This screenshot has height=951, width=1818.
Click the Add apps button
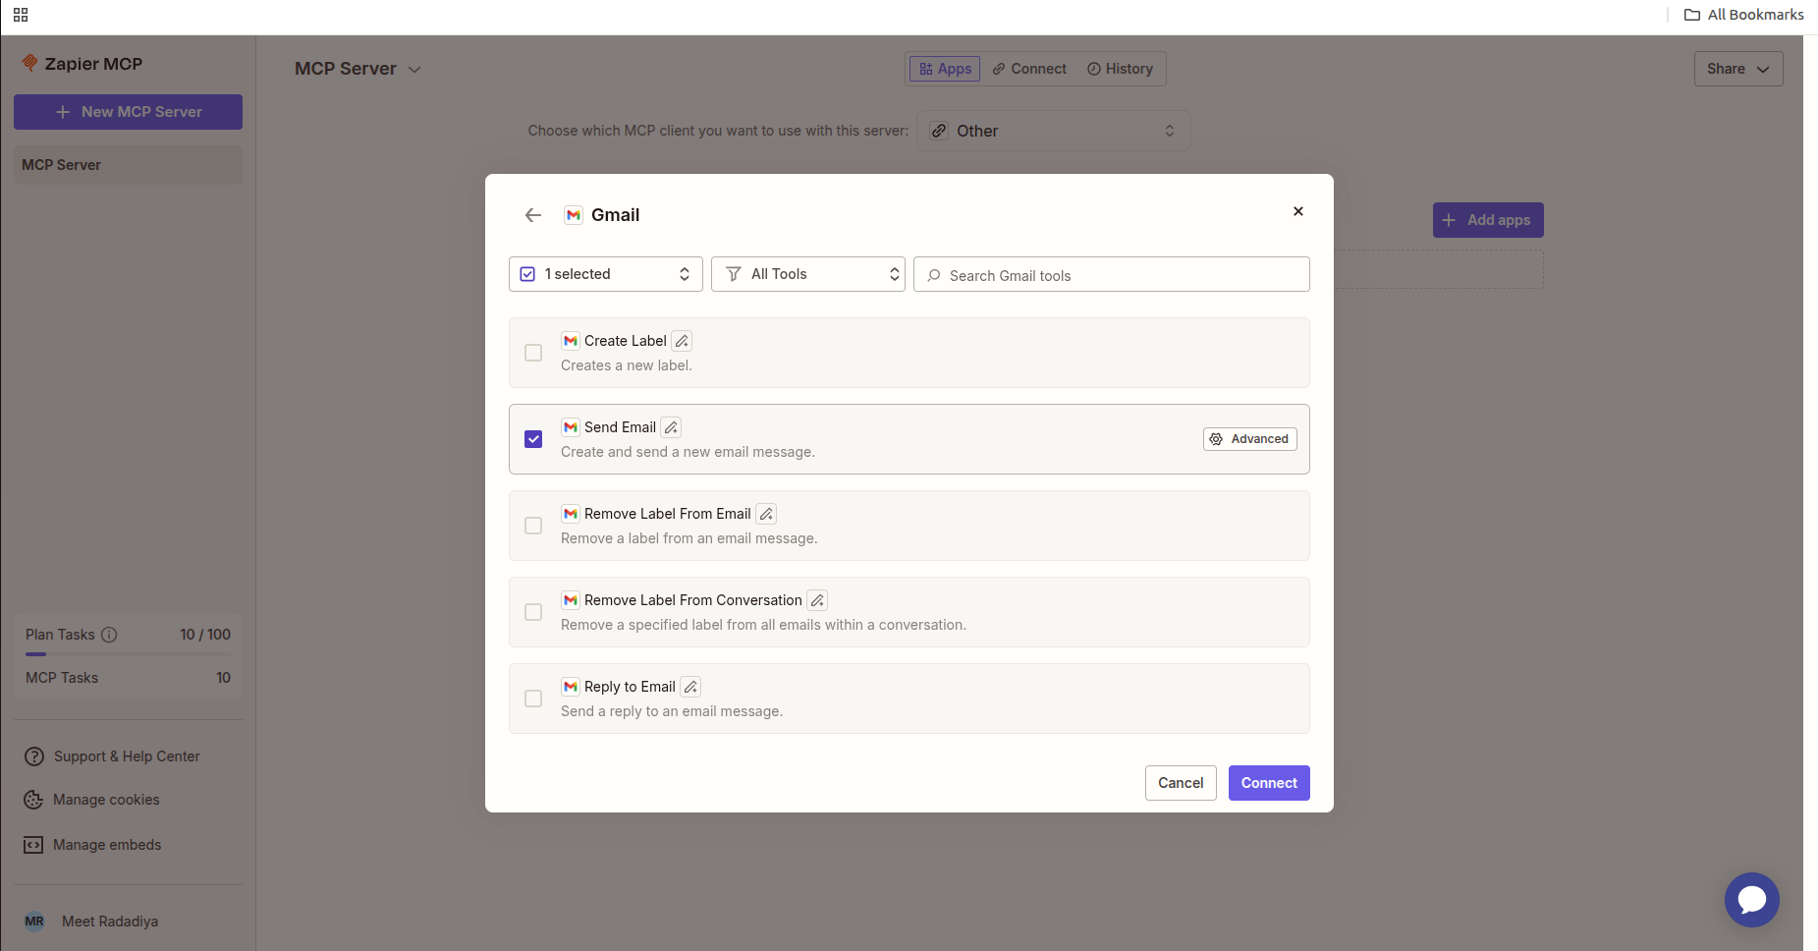point(1488,220)
